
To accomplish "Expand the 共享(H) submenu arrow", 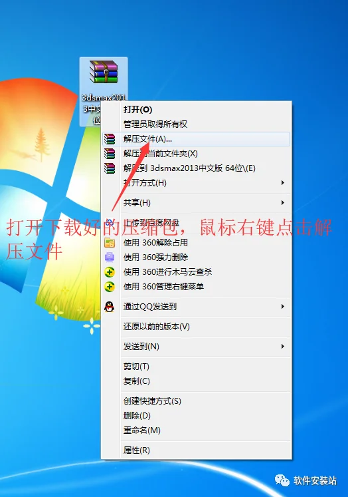I will coord(283,203).
